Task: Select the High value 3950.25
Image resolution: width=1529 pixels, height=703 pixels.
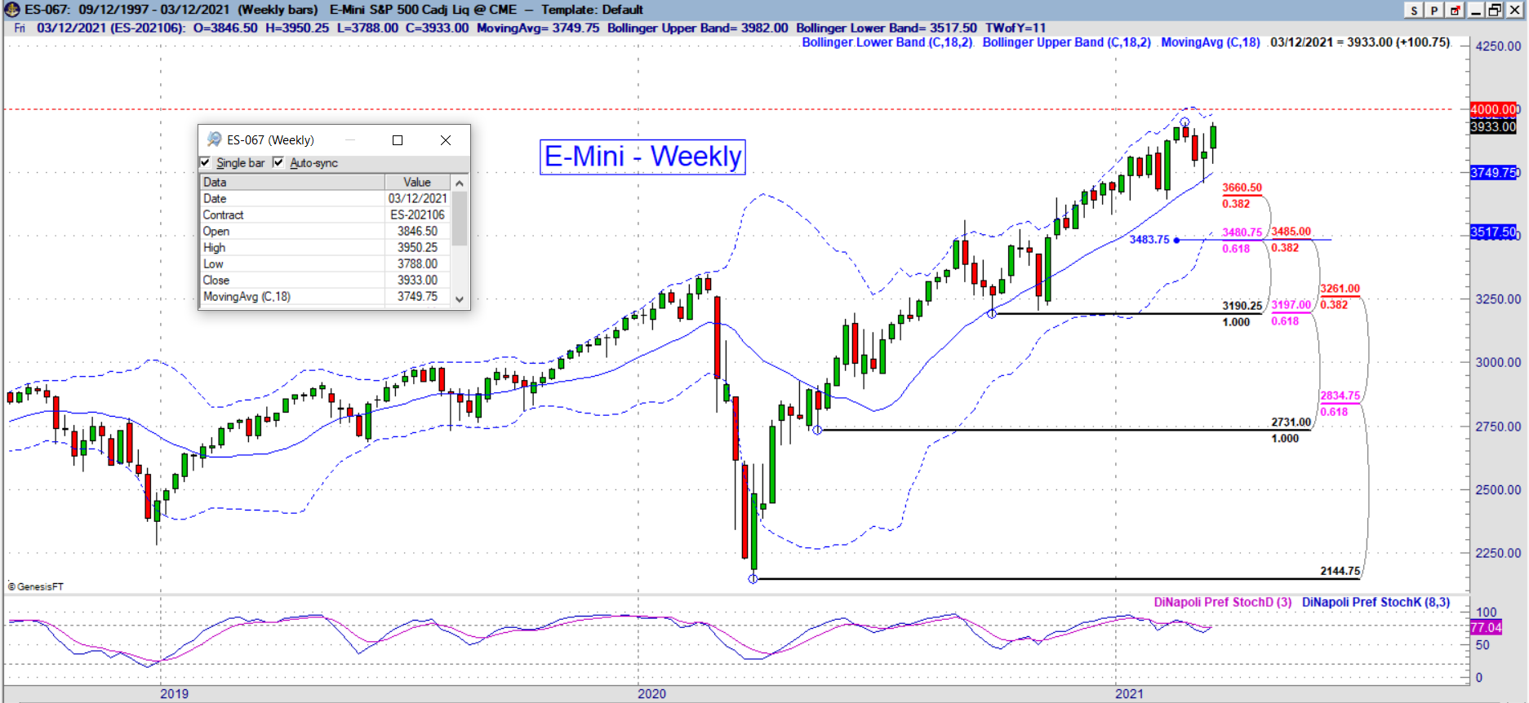Action: click(x=417, y=247)
